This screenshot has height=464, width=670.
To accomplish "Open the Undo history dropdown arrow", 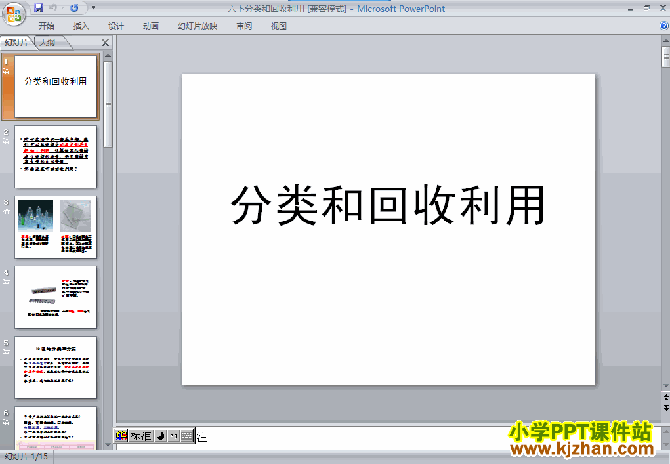I will point(62,8).
